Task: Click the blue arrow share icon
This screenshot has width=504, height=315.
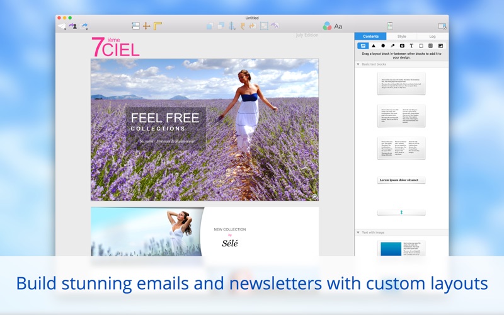Action: tap(84, 26)
